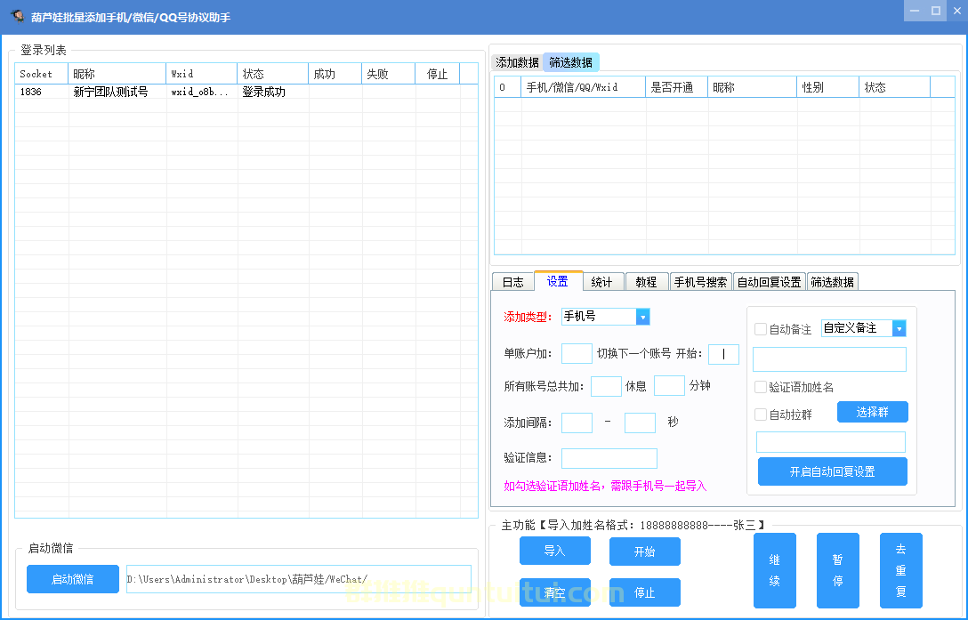This screenshot has height=620, width=968.
Task: Focus the 验证信息 text field
Action: (x=609, y=458)
